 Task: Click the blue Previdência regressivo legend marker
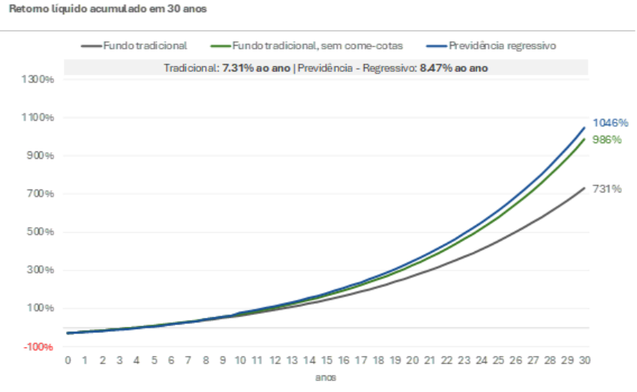point(434,46)
